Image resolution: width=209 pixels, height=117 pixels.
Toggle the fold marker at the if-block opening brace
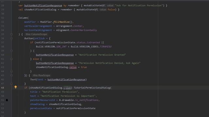coord(12,51)
